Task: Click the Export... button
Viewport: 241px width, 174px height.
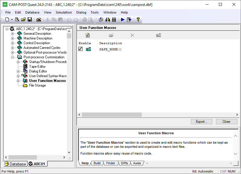Action: [202, 122]
